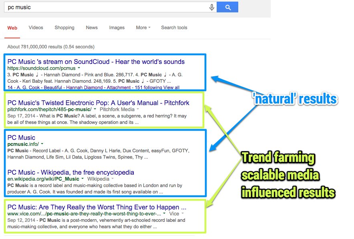Open Search tools
The width and height of the screenshot is (354, 239).
[174, 28]
